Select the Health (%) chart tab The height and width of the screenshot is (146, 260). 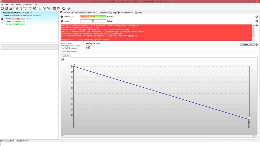click(66, 56)
